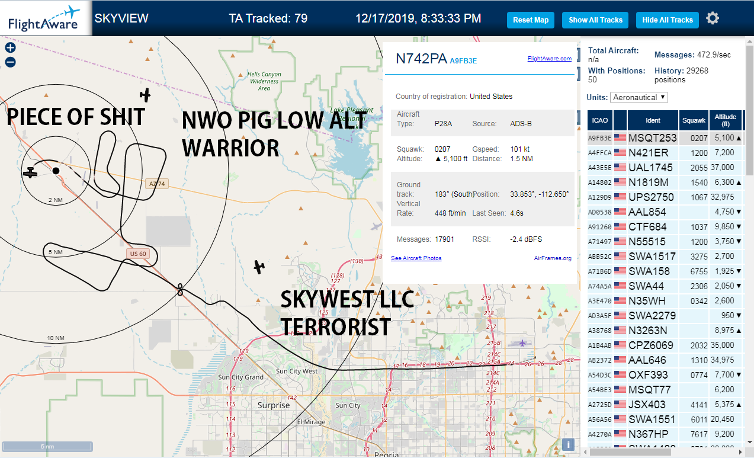The image size is (754, 458).
Task: Click the US 60 highway shield
Action: 137,254
